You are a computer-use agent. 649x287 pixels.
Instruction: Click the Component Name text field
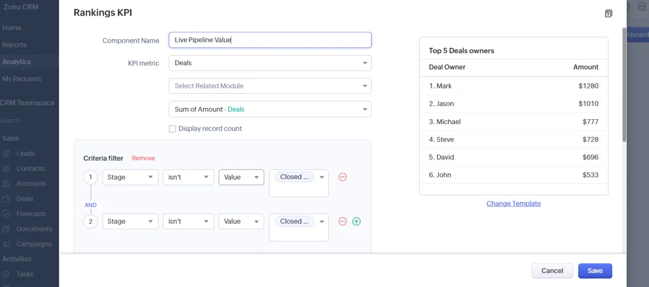pyautogui.click(x=270, y=40)
